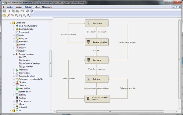This screenshot has height=115, width=183.
Task: Click the horizontal scrollbar under workflow canvas
Action: click(110, 112)
